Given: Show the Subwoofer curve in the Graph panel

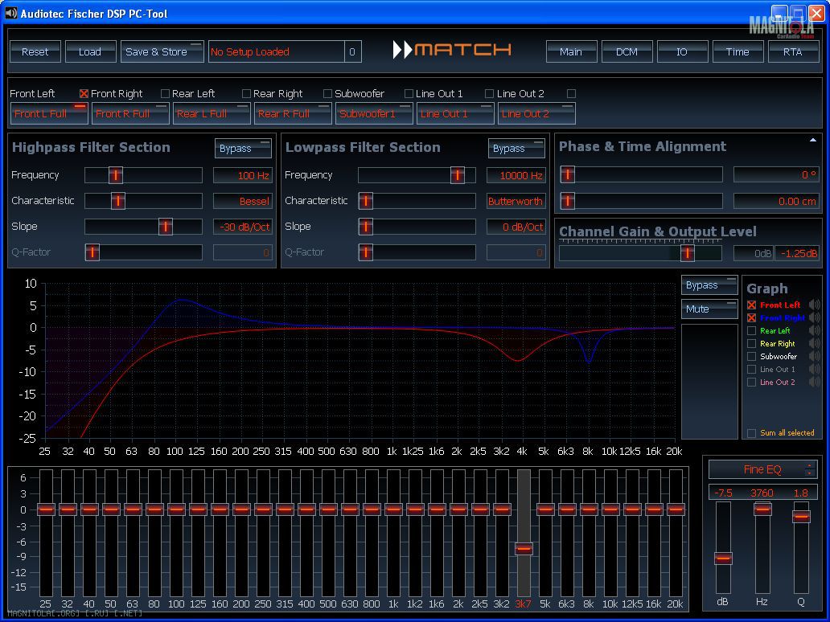Looking at the screenshot, I should tap(752, 357).
